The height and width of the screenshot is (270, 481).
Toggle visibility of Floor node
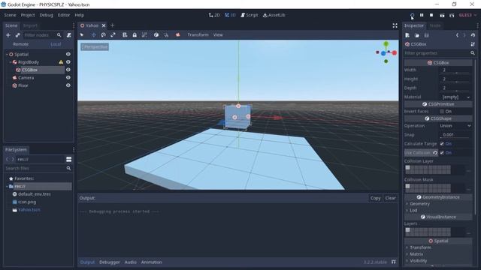(x=68, y=85)
